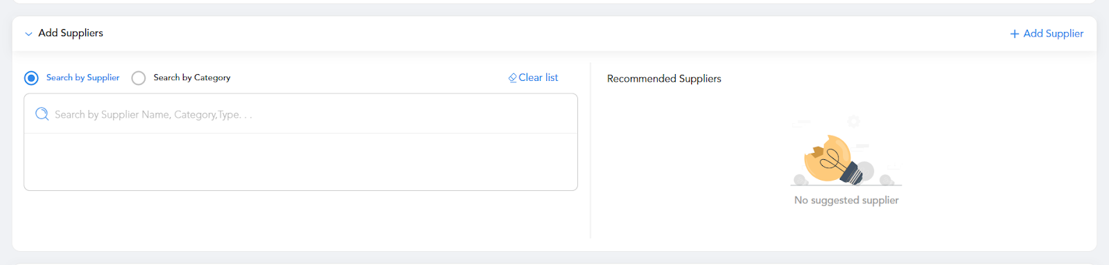Click the magnifying glass search icon

pos(42,114)
